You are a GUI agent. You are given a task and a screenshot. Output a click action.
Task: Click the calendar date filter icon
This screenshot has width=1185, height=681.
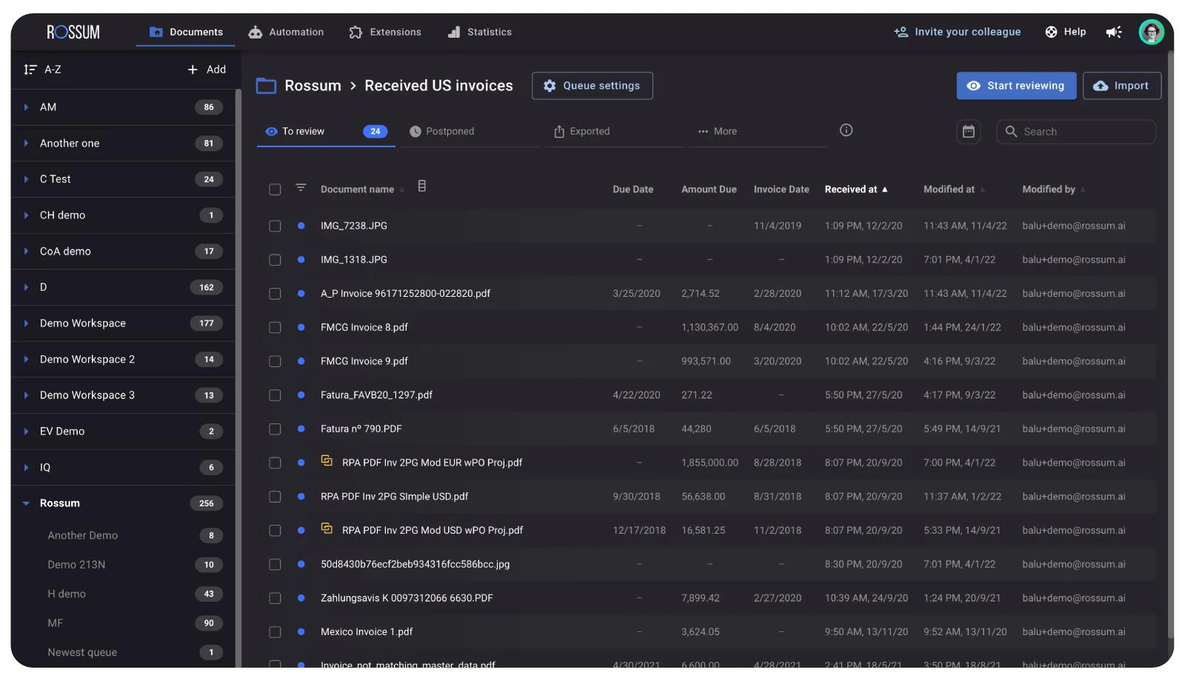[x=968, y=132]
